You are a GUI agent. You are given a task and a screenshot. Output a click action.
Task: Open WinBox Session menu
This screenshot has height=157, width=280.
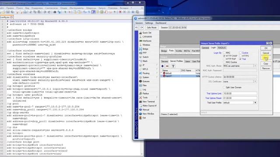pyautogui.click(x=139, y=23)
